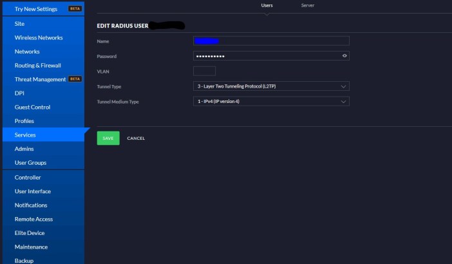Focus the Password input field

point(267,56)
